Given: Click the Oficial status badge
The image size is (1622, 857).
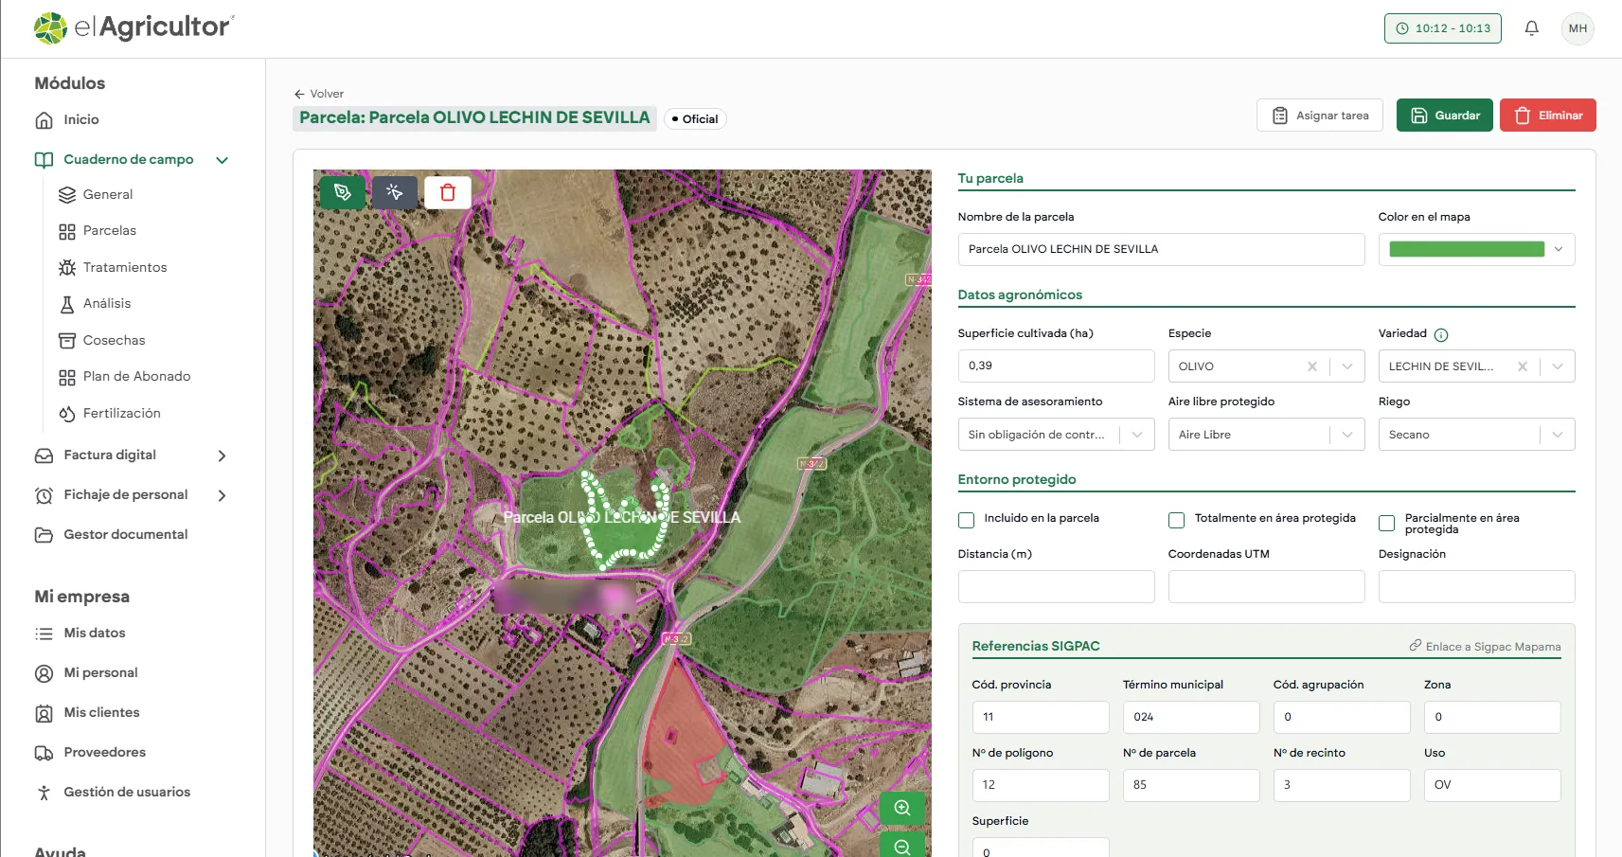Looking at the screenshot, I should click(695, 119).
